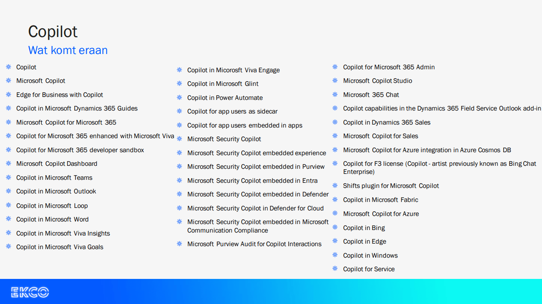This screenshot has height=304, width=542.
Task: Open the "Microsoft 365 Chat" item
Action: pos(371,94)
